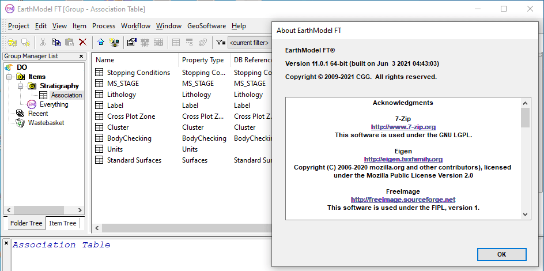Open the Edit menu
The image size is (544, 271).
click(41, 26)
